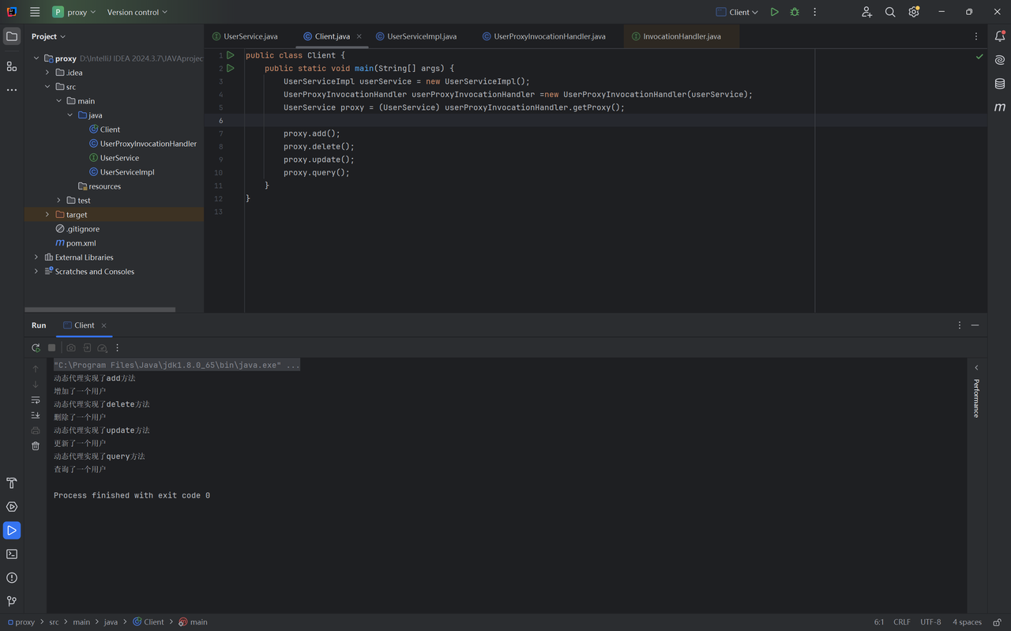Open the Maven tool window

point(1000,107)
